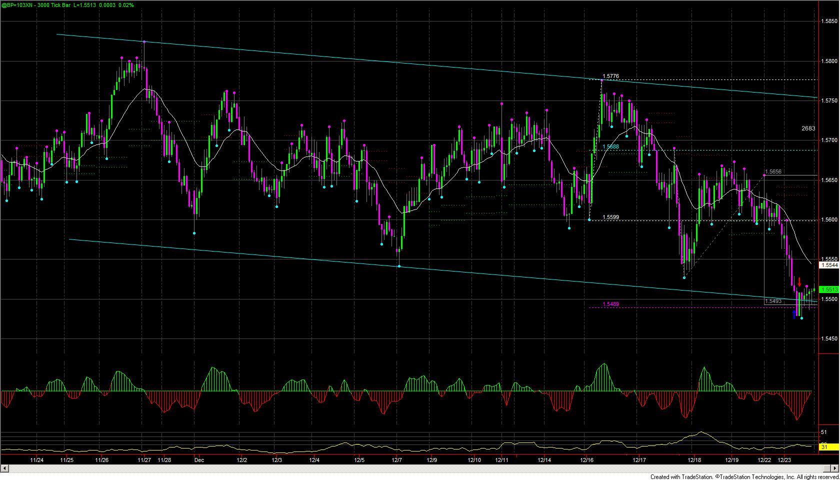Click the right scroll arrow of the chart scrollbar
Viewport: 840px width, 480px height.
[x=834, y=468]
